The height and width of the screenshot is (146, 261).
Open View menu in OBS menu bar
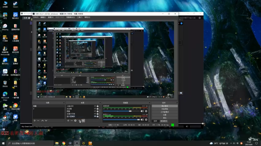pos(51,17)
